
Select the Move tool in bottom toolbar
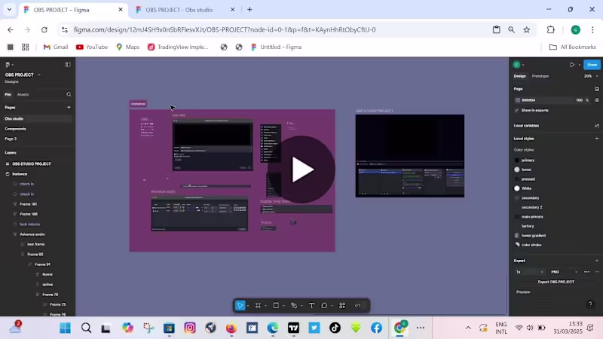tap(240, 306)
